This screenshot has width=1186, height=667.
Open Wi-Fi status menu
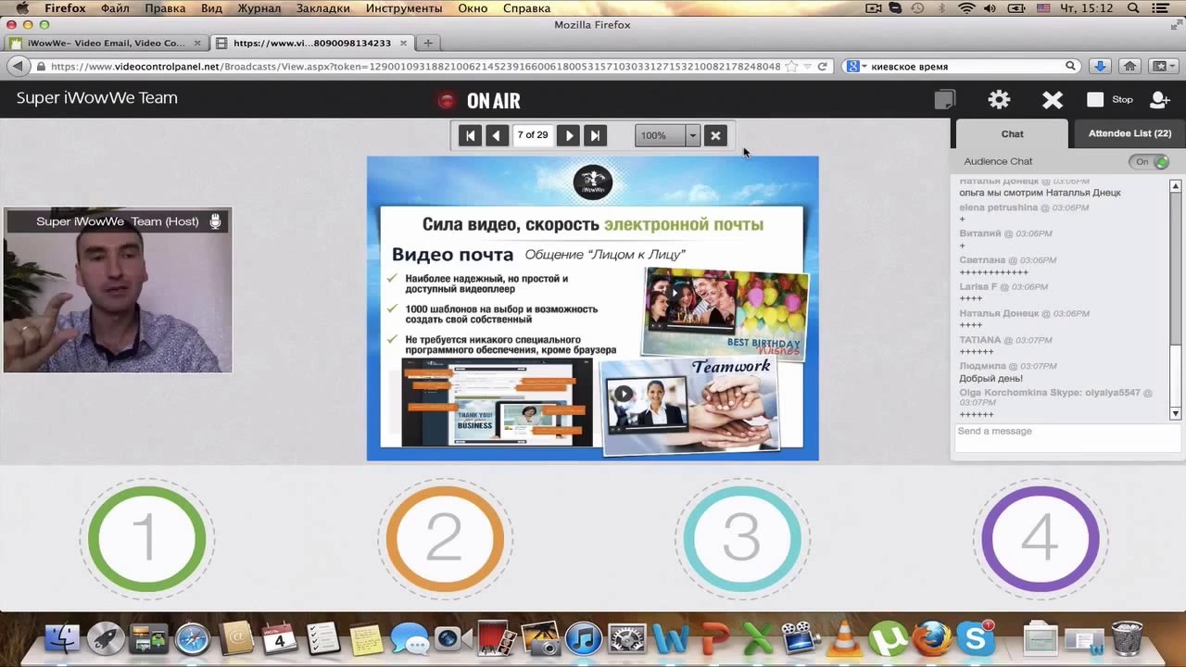[x=966, y=8]
